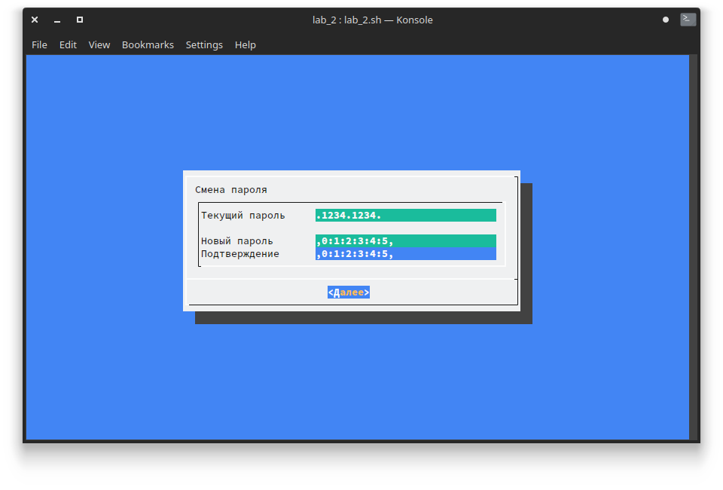Click the 'Текущий пароль' label
This screenshot has width=723, height=490.
point(243,216)
